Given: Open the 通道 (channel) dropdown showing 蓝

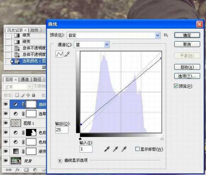Looking at the screenshot, I should click(x=106, y=44).
